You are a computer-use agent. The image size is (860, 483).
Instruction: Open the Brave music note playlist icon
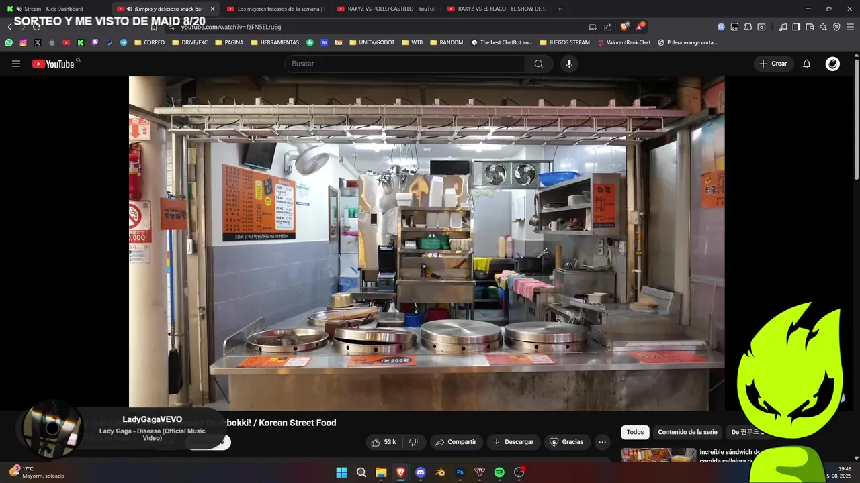(x=783, y=27)
